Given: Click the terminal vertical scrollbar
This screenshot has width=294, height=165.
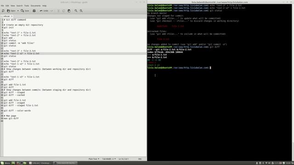Looking at the screenshot, I should [293, 82].
